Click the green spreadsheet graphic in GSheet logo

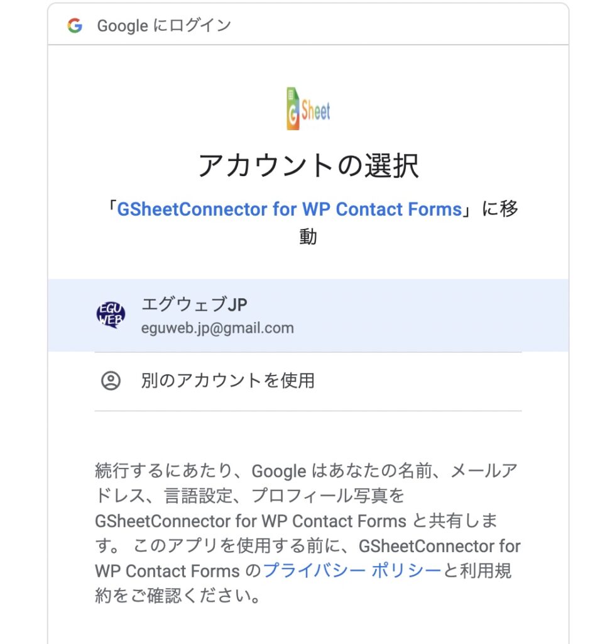(x=292, y=94)
